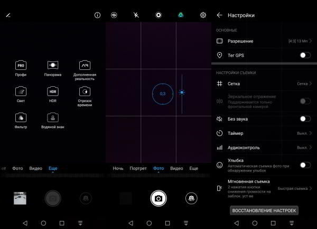The width and height of the screenshot is (317, 229).
Task: Expand the Аудиоконтроль setting chevron
Action: point(311,148)
